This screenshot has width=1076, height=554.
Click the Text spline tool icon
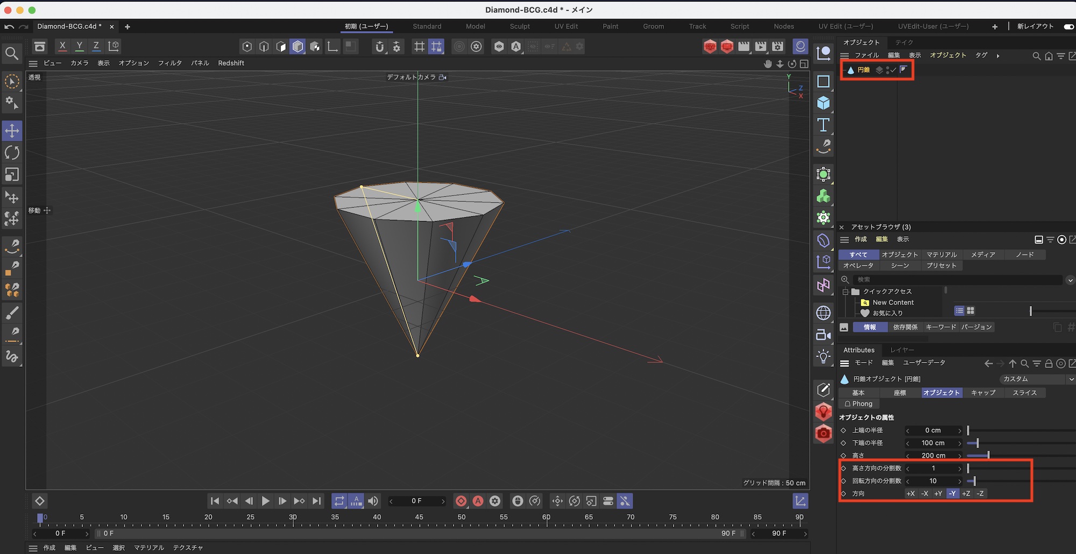[x=823, y=125]
